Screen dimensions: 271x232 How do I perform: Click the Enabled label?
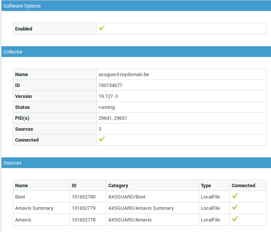[24, 29]
